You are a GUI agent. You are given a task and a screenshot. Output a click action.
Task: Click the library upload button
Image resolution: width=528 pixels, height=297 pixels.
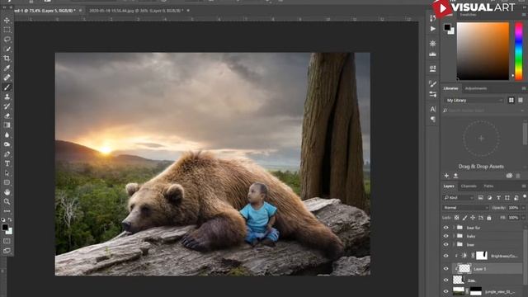(455, 176)
